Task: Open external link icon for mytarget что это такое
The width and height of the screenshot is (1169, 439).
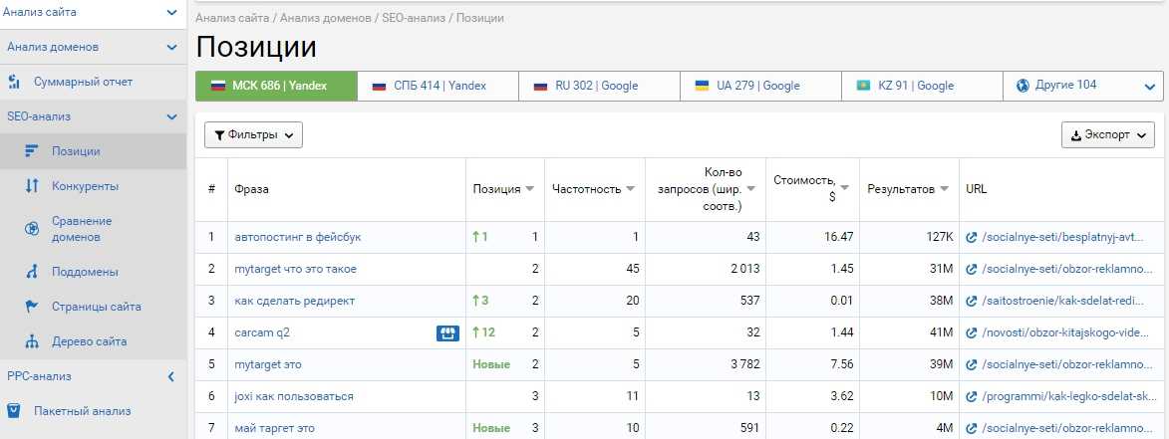Action: coord(971,270)
